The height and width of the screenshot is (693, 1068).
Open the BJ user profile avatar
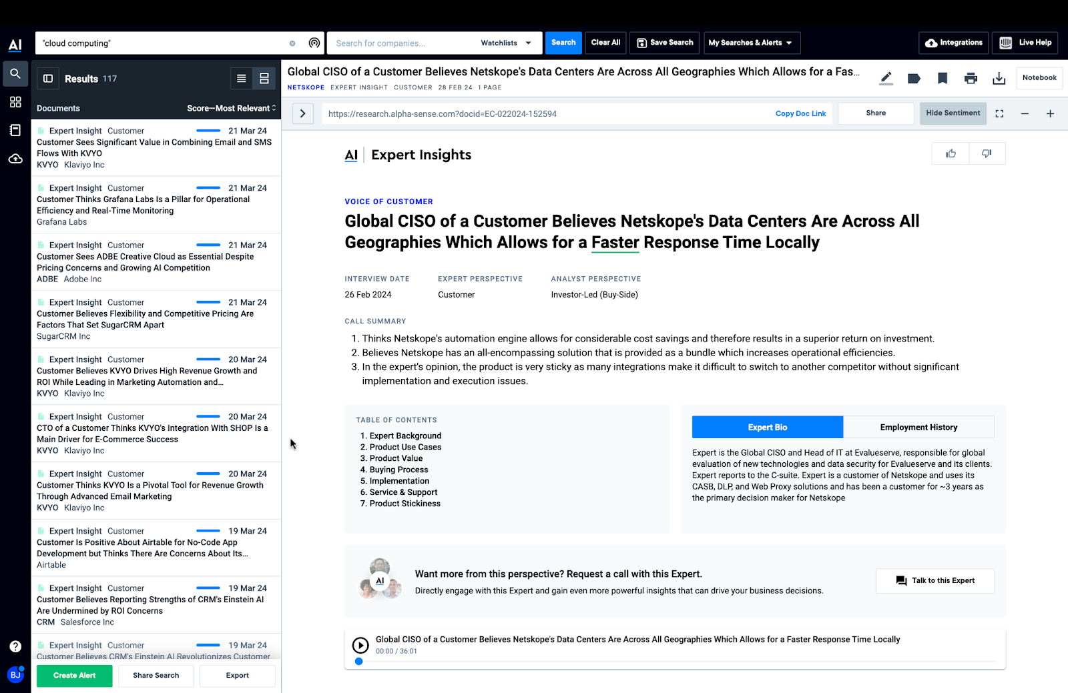point(15,674)
